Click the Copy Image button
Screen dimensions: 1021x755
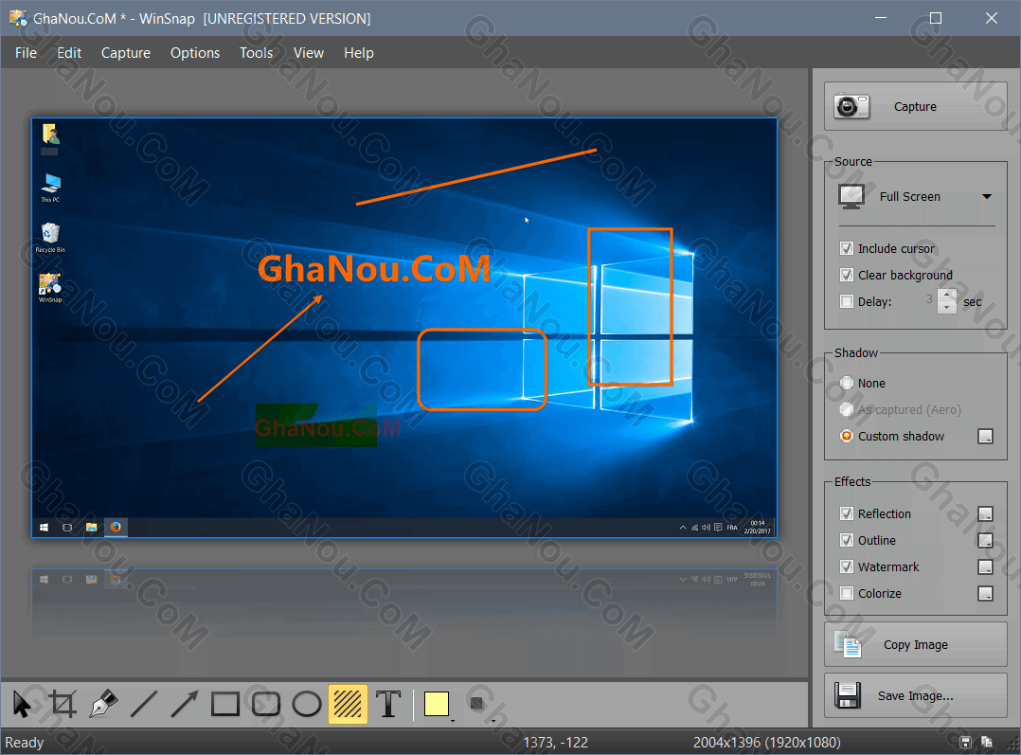pyautogui.click(x=916, y=645)
